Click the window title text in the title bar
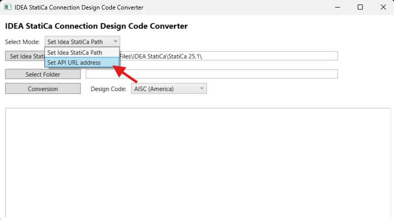This screenshot has width=394, height=220. 79,7
